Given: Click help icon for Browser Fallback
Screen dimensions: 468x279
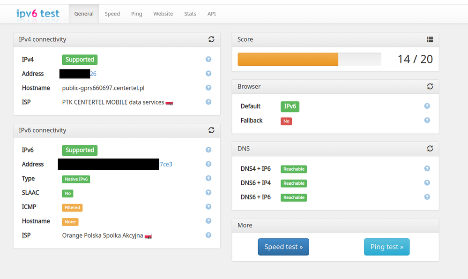Looking at the screenshot, I should [427, 121].
